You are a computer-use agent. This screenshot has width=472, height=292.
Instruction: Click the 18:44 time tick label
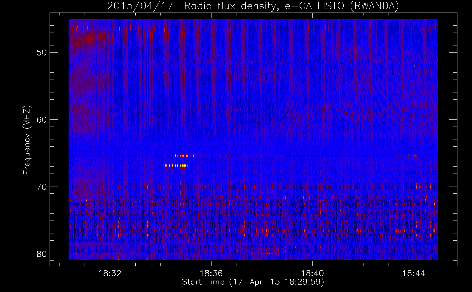414,273
